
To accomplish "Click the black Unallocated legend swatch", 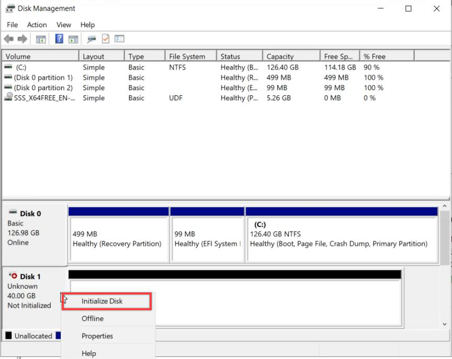I will click(9, 335).
